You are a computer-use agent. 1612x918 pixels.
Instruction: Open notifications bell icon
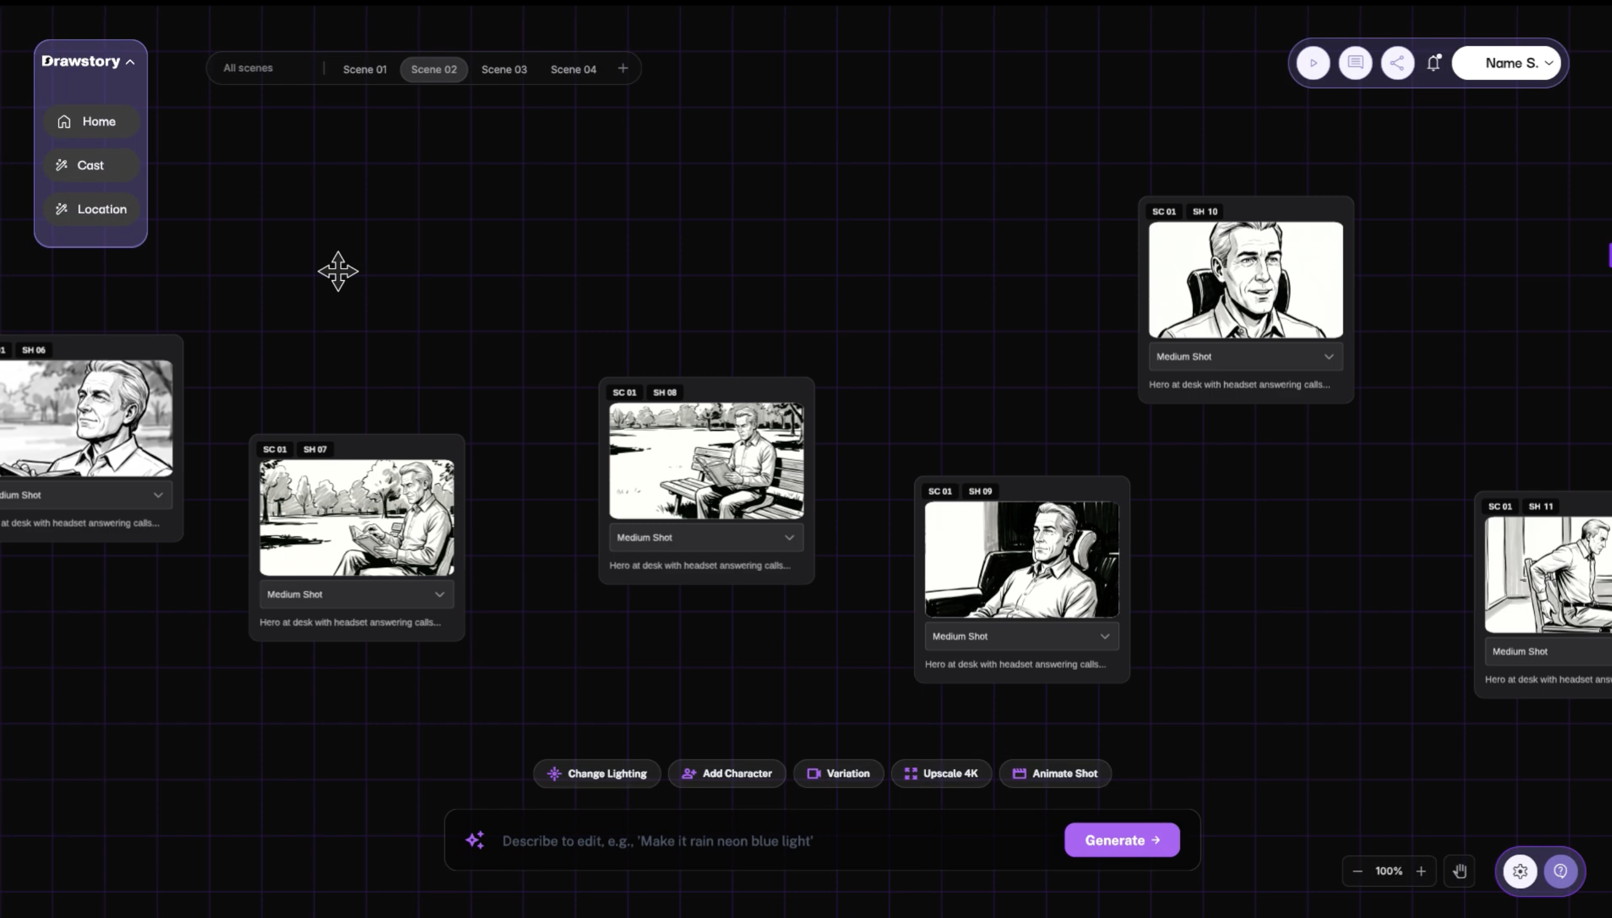pyautogui.click(x=1434, y=62)
